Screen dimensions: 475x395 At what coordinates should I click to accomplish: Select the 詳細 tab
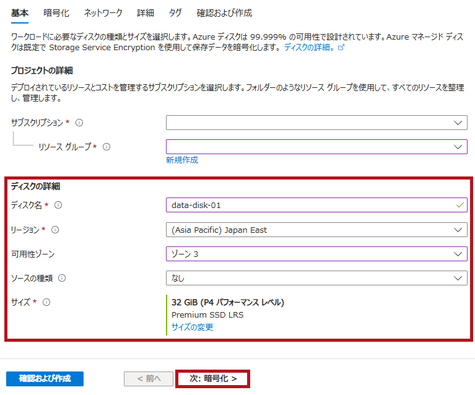click(x=145, y=13)
